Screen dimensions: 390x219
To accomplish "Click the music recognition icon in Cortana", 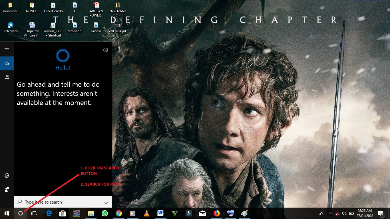I will click(105, 50).
